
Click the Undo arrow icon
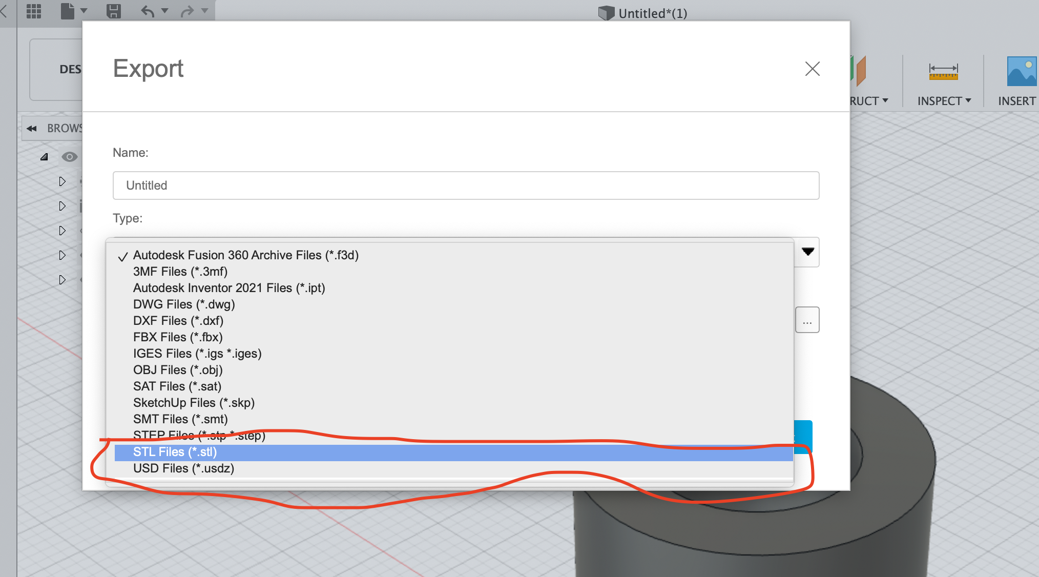pos(148,11)
